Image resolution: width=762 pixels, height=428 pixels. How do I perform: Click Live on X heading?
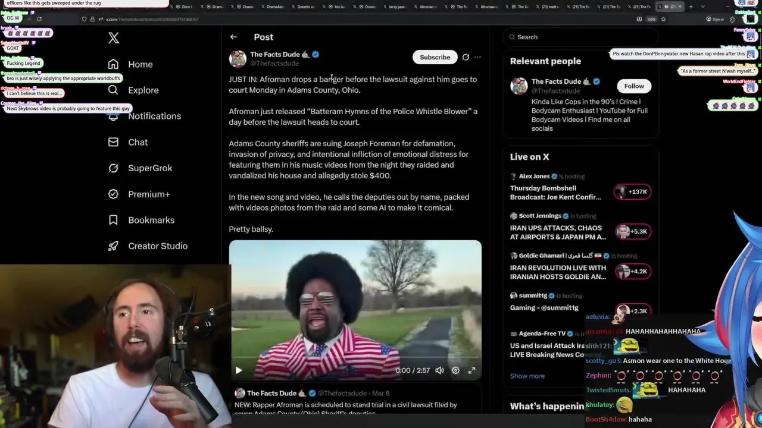pyautogui.click(x=529, y=157)
